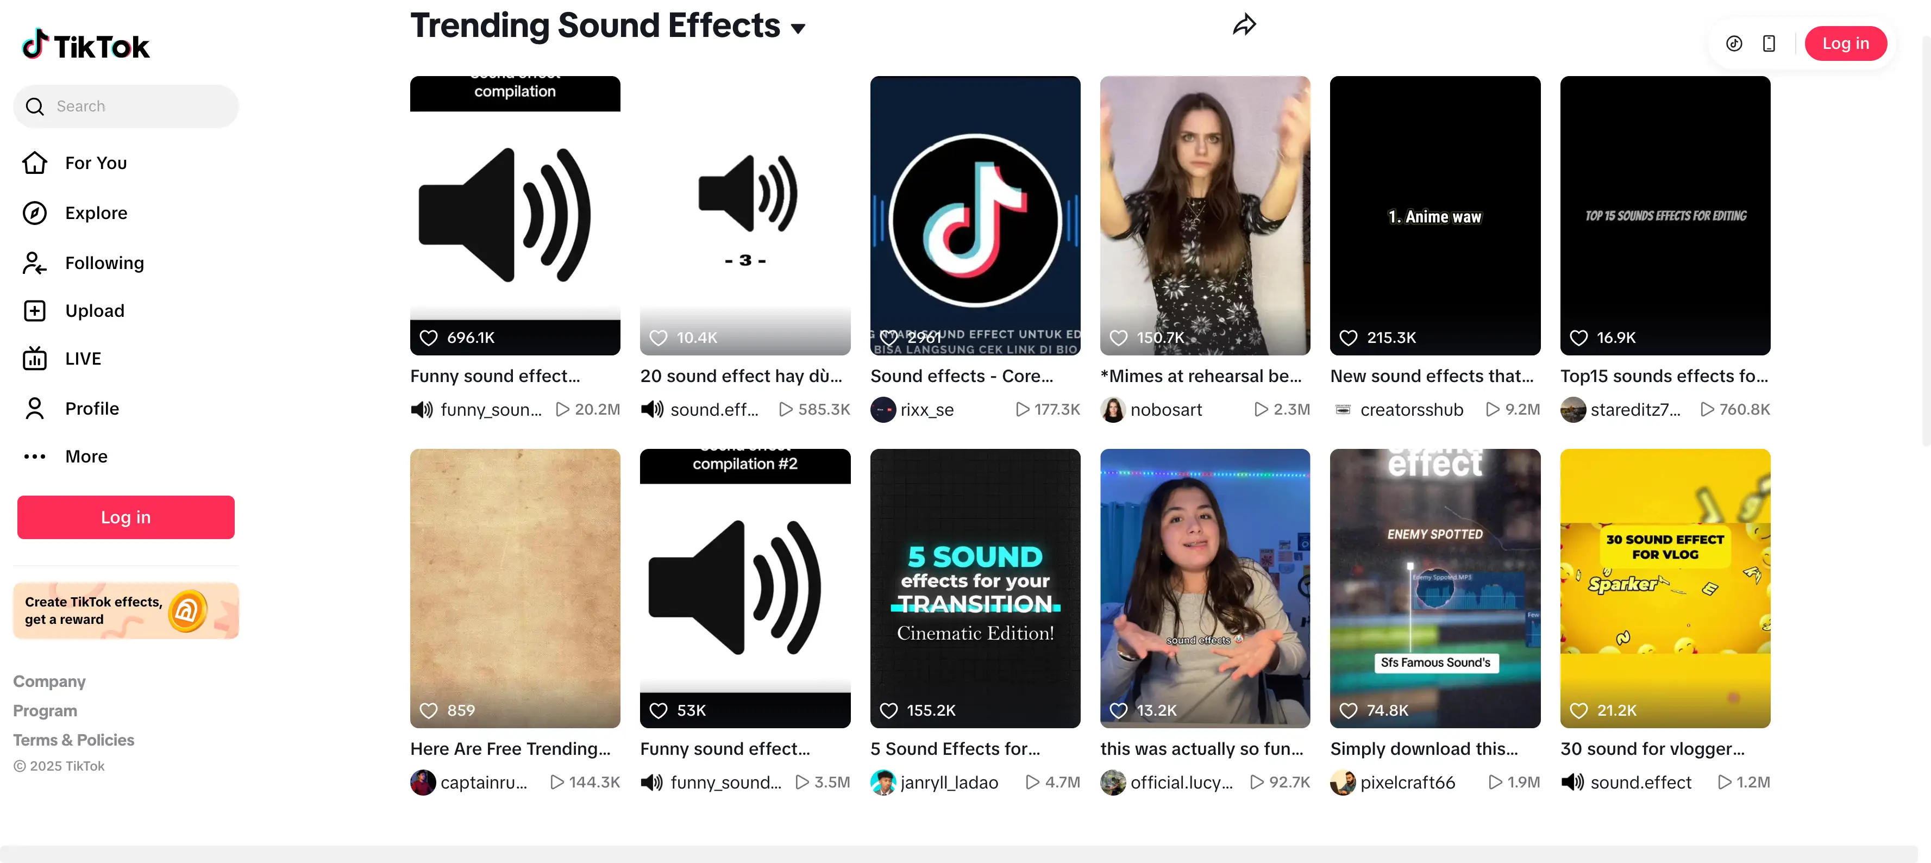Image resolution: width=1931 pixels, height=863 pixels.
Task: Open the 5 Sound effects for transition thumbnail
Action: [975, 589]
